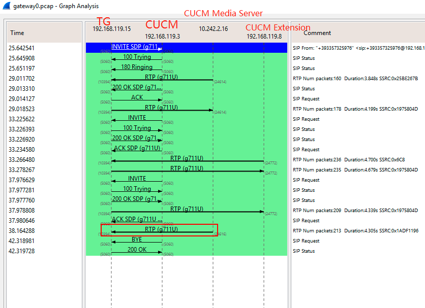Select the 100 Trying arrow at 25.645908
Image resolution: width=425 pixels, height=308 pixels.
[x=137, y=57]
